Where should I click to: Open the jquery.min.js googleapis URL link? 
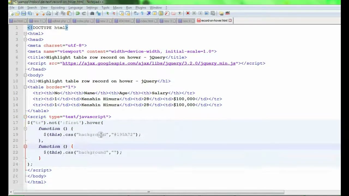149,63
